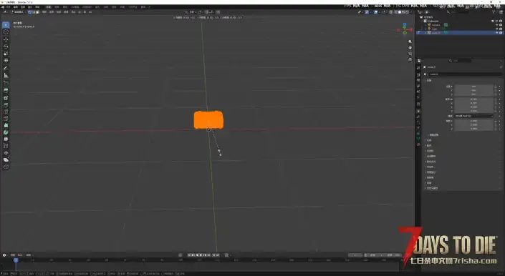Select the Add Cube tool
The image size is (505, 276).
(6, 83)
